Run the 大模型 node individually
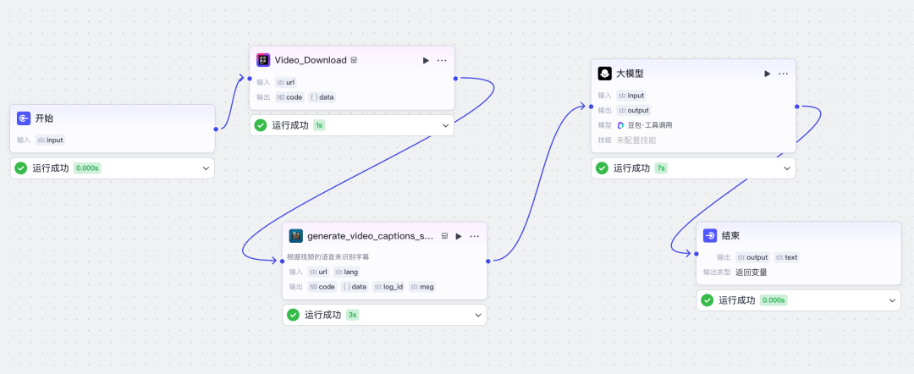 click(x=767, y=74)
